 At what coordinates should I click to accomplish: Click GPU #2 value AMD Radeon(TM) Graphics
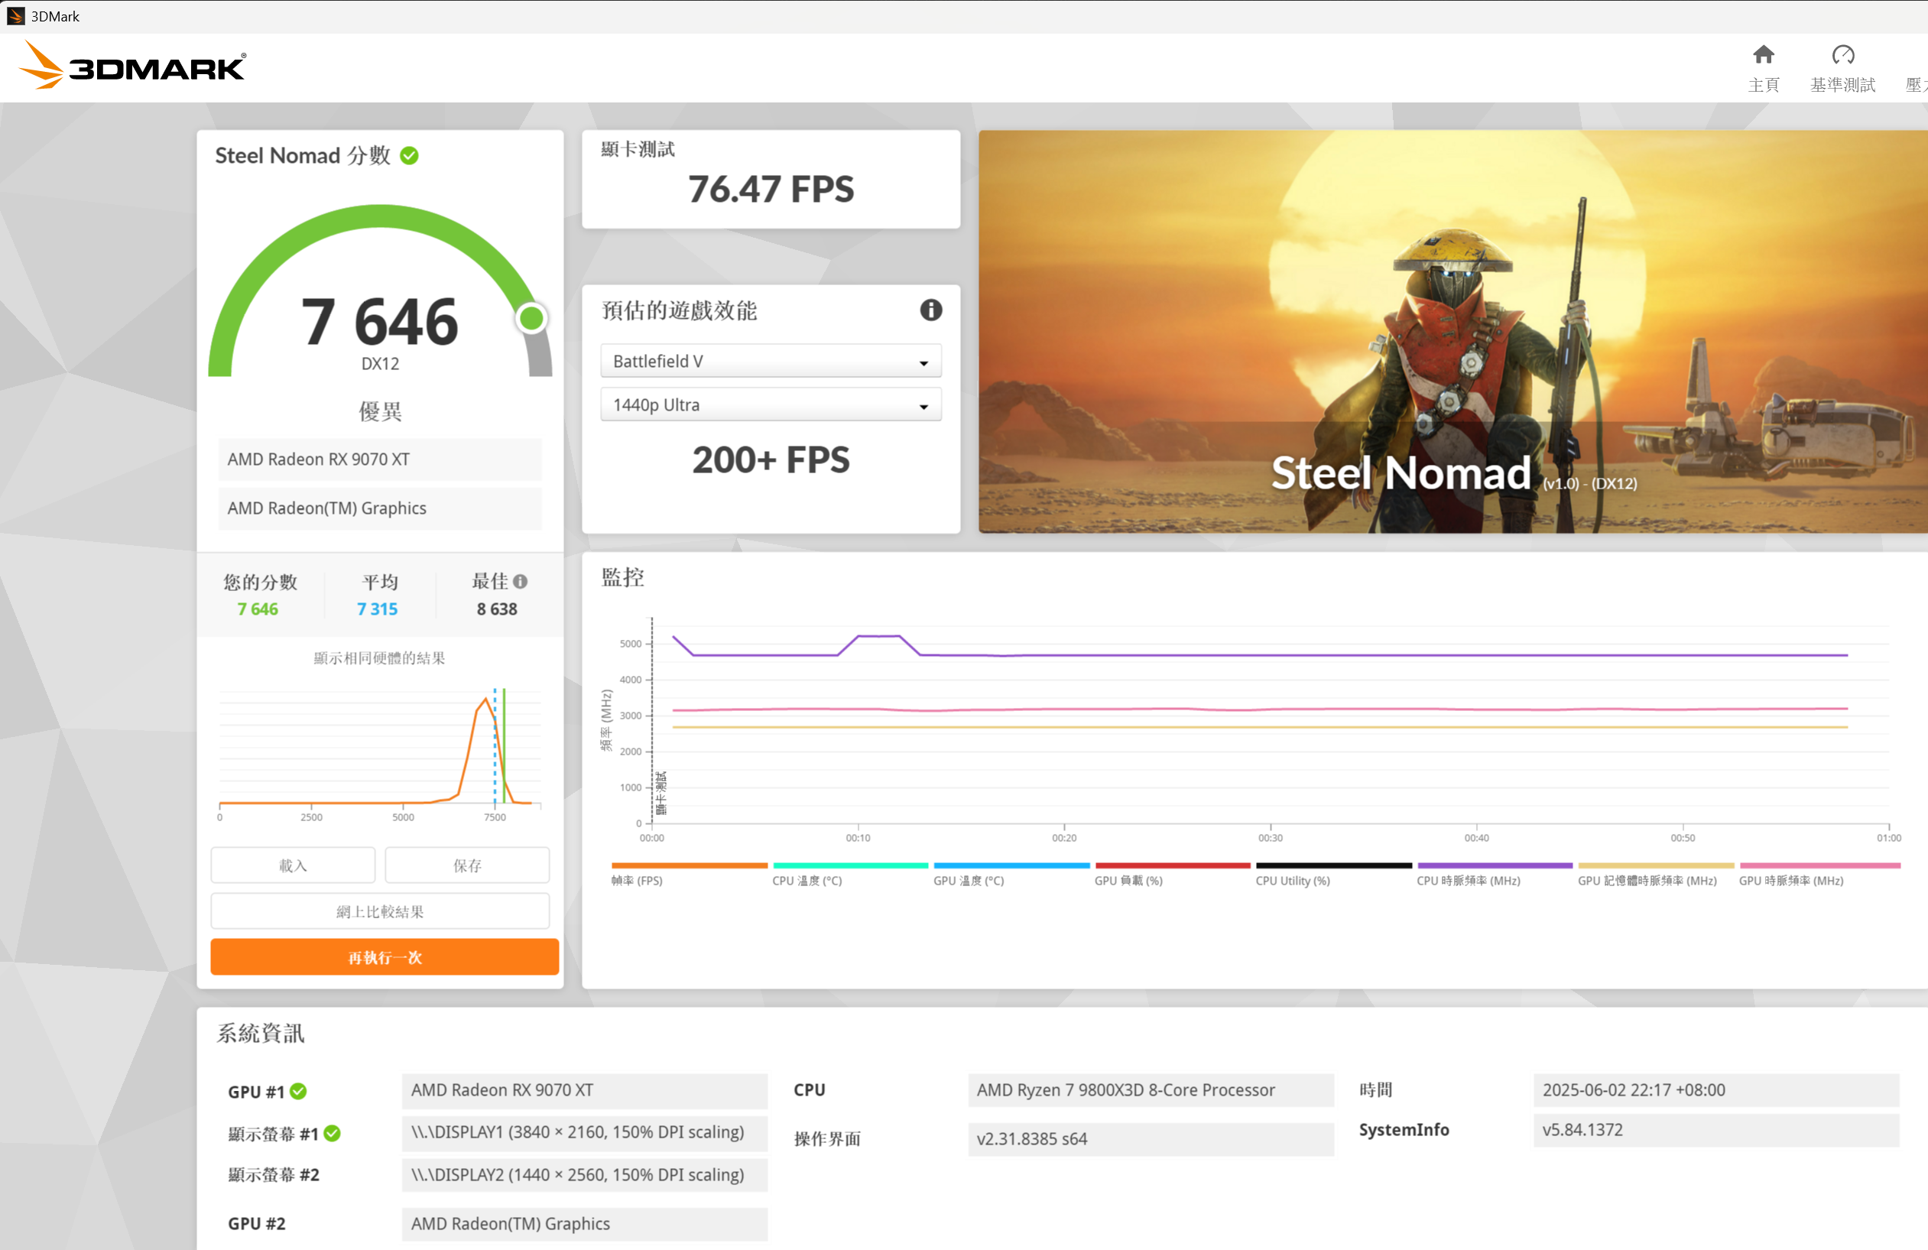[x=584, y=1224]
